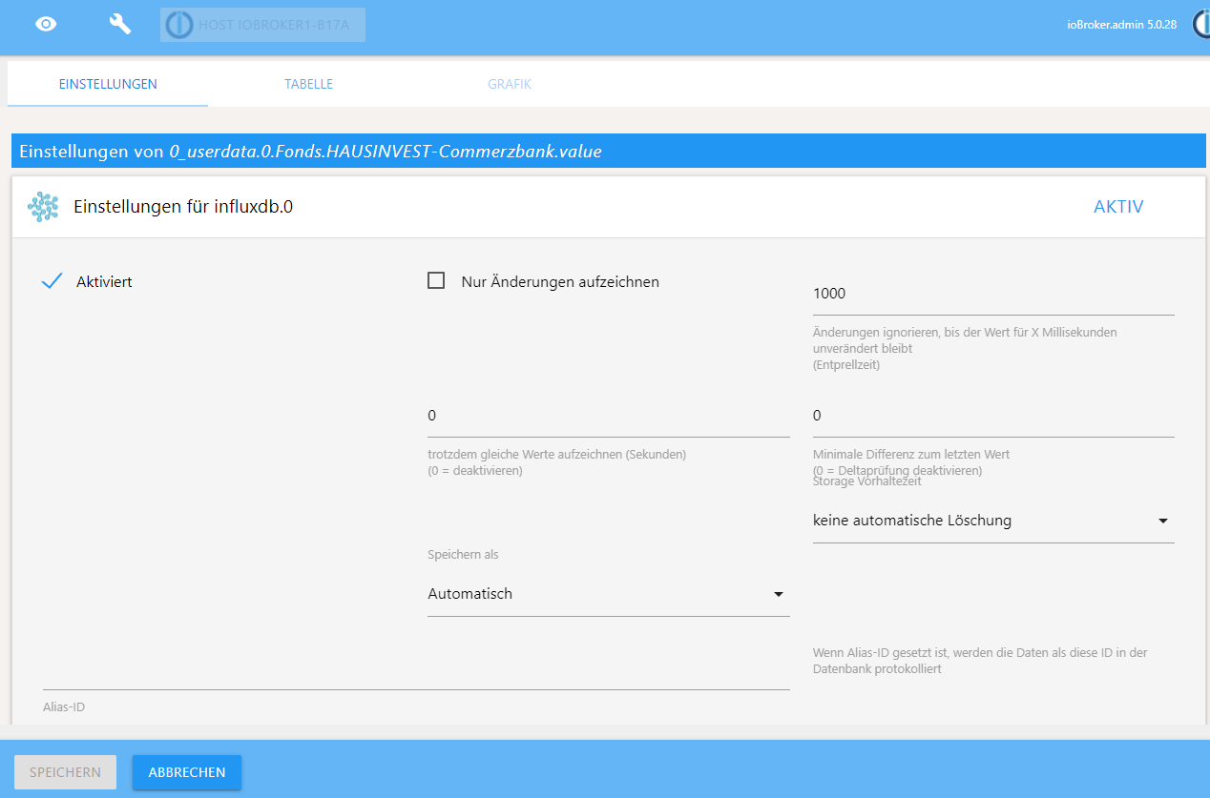Viewport: 1210px width, 798px height.
Task: Open the wrench expert mode icon
Action: pyautogui.click(x=120, y=24)
